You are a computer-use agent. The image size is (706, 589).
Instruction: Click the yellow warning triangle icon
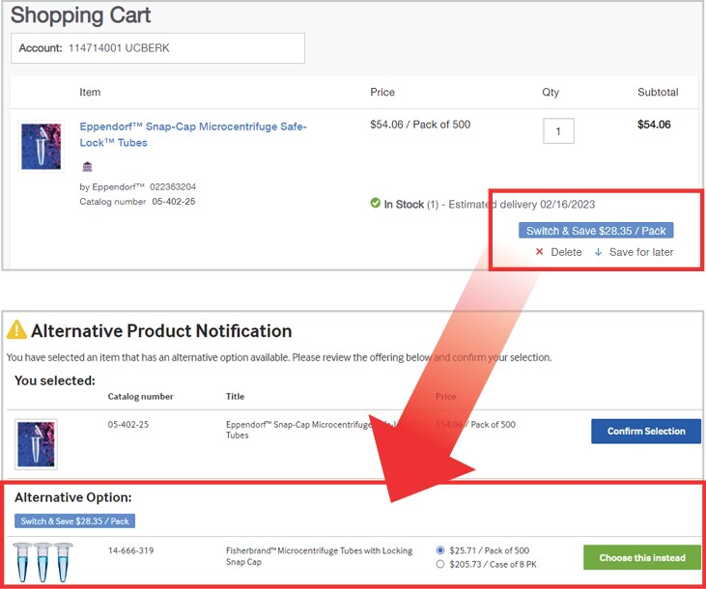(16, 331)
